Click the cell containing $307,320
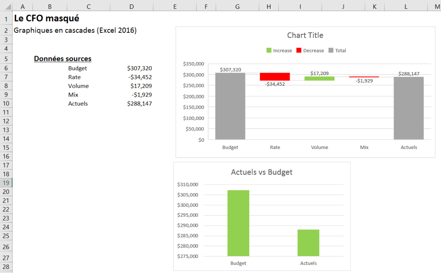Screen dimensions: 441x273 140,68
